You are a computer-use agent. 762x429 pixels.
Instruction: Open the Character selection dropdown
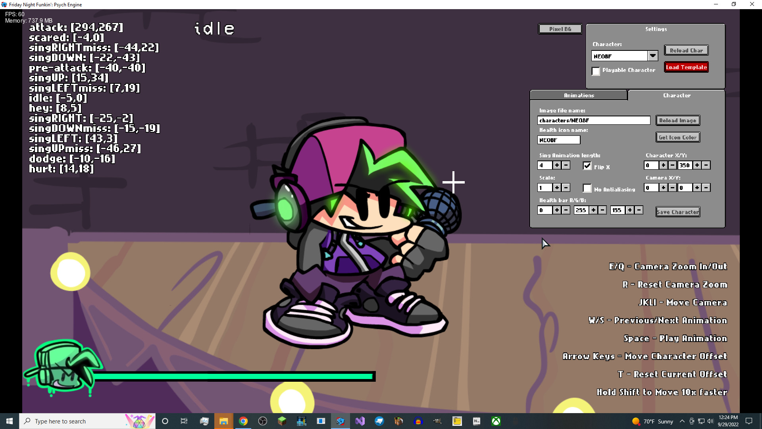[x=653, y=56]
